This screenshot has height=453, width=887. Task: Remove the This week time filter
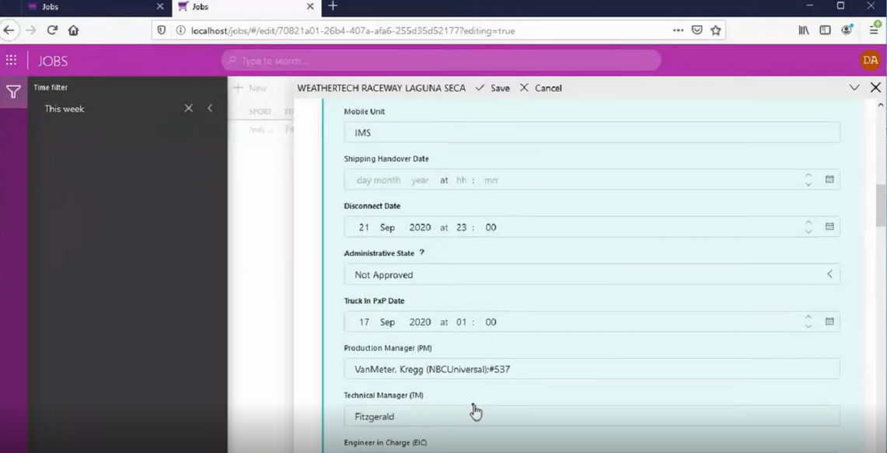coord(188,108)
